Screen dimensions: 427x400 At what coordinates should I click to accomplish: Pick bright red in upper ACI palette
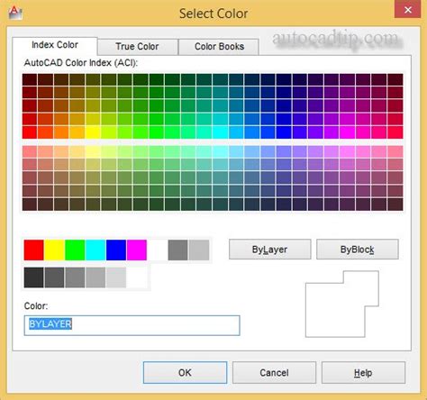(x=30, y=132)
